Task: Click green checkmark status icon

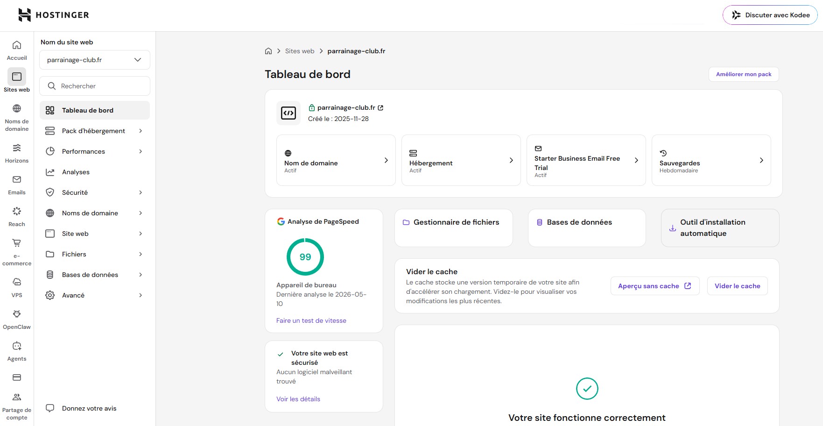Action: coord(587,389)
